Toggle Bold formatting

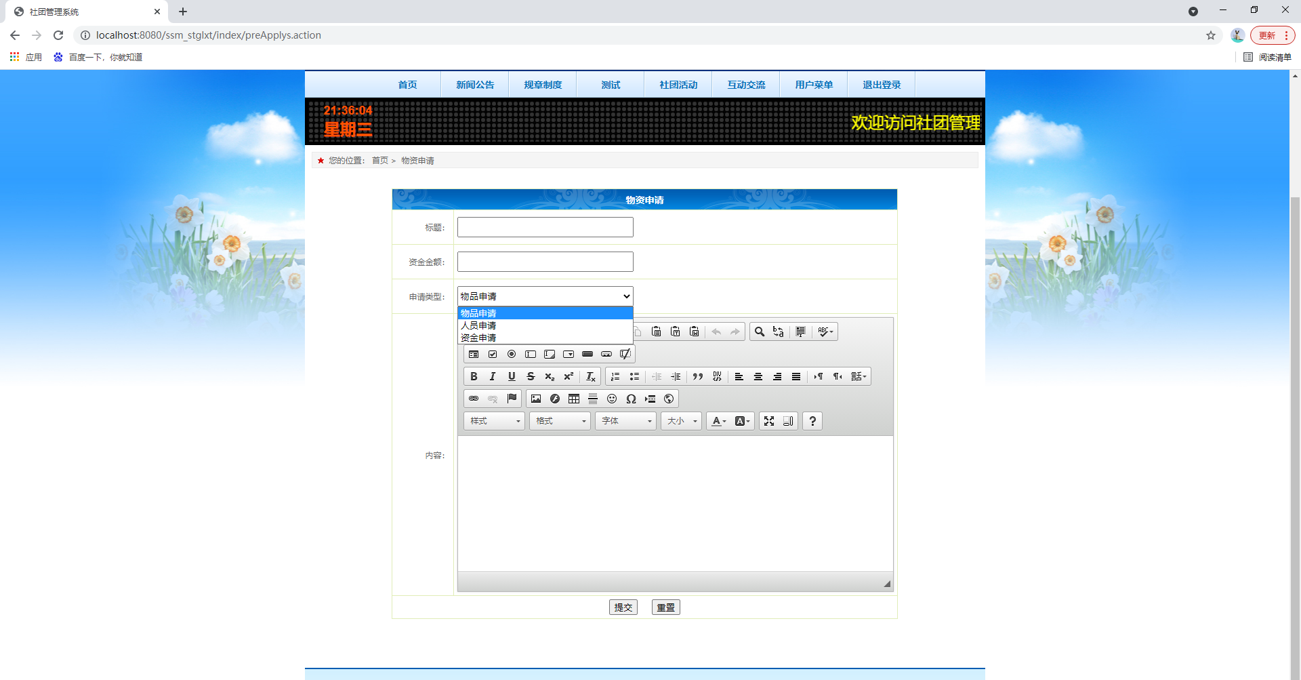click(474, 376)
